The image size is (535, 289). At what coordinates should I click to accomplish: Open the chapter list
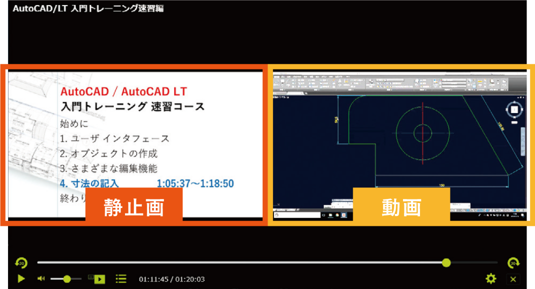(x=121, y=279)
